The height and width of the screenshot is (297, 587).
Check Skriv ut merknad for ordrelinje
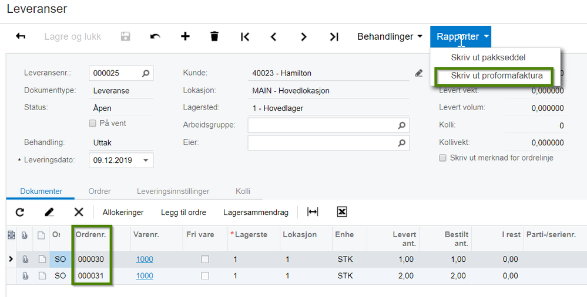pyautogui.click(x=443, y=158)
